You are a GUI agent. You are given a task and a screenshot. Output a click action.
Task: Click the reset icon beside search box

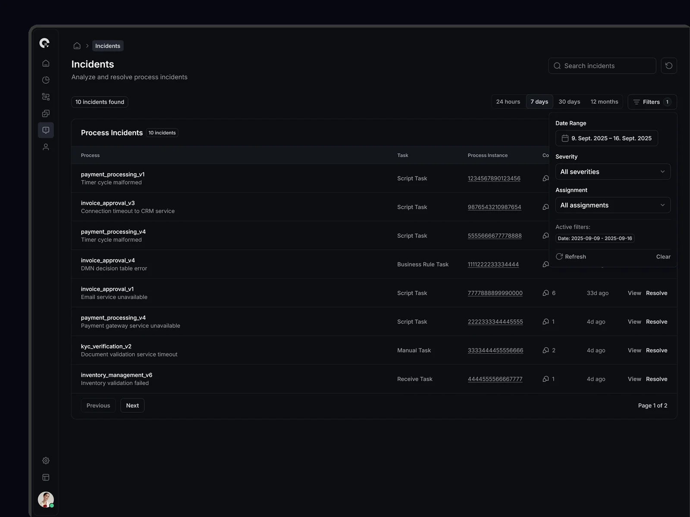click(668, 66)
